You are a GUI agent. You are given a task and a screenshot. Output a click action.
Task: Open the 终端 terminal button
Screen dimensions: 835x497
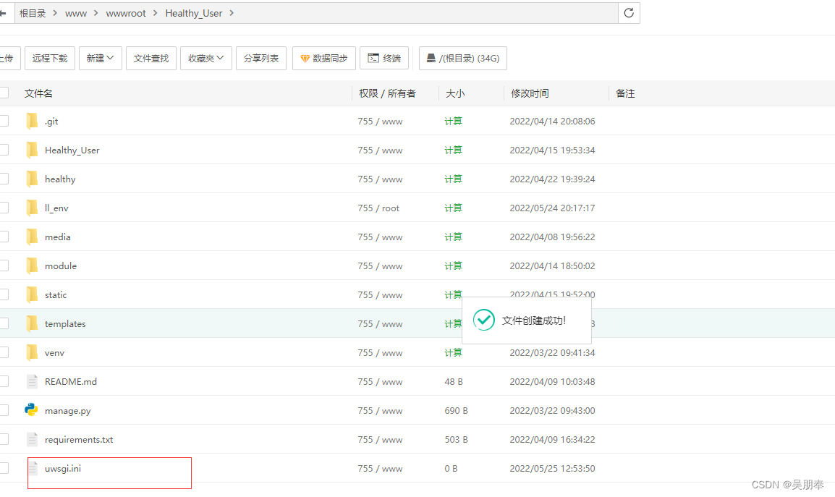click(x=384, y=58)
